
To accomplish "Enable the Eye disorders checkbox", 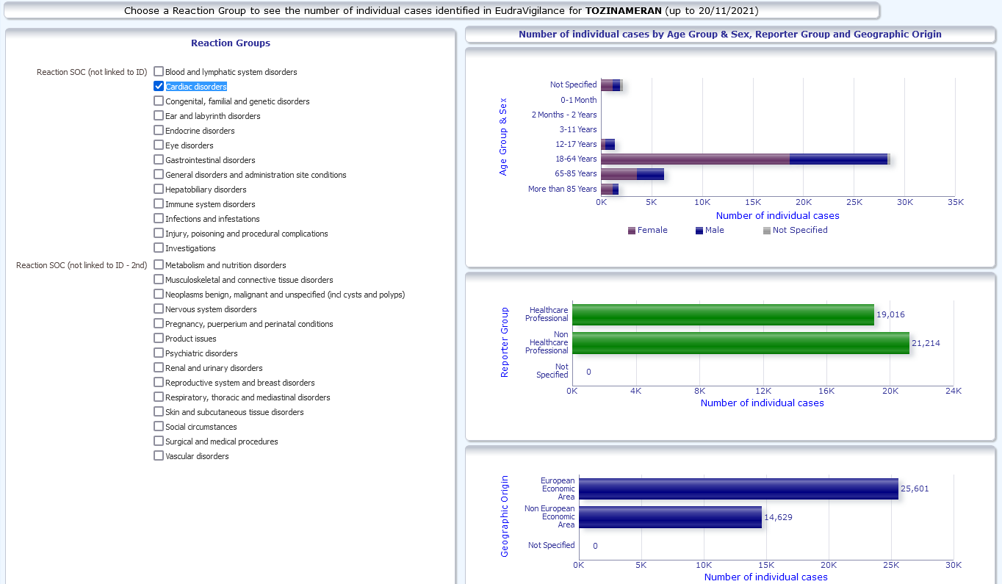I will click(x=159, y=145).
